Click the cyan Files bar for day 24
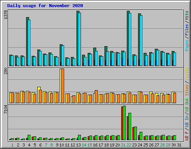191x149 pixels. [141, 41]
